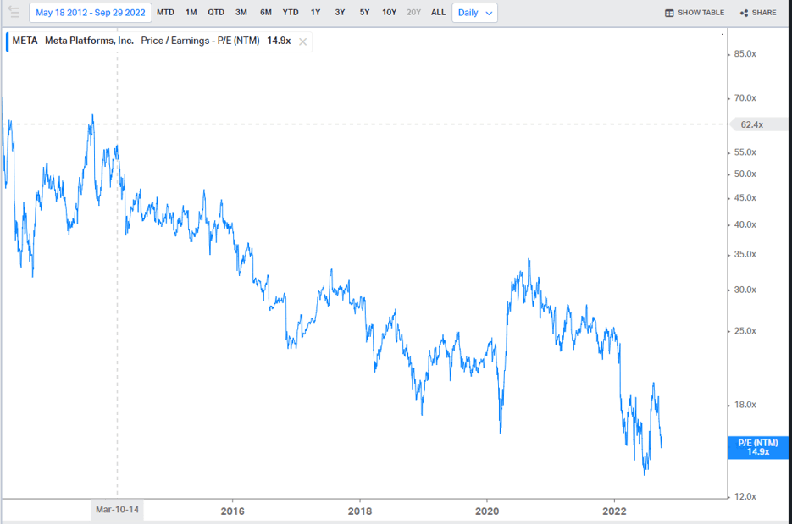Click the META blue color bar in legend

(7, 41)
